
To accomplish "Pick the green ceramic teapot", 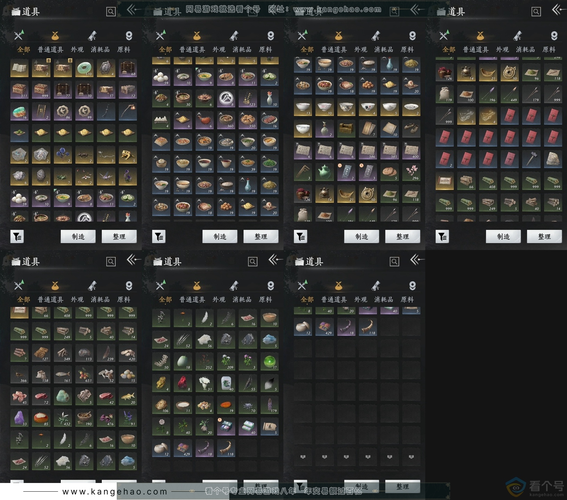I will 324,172.
